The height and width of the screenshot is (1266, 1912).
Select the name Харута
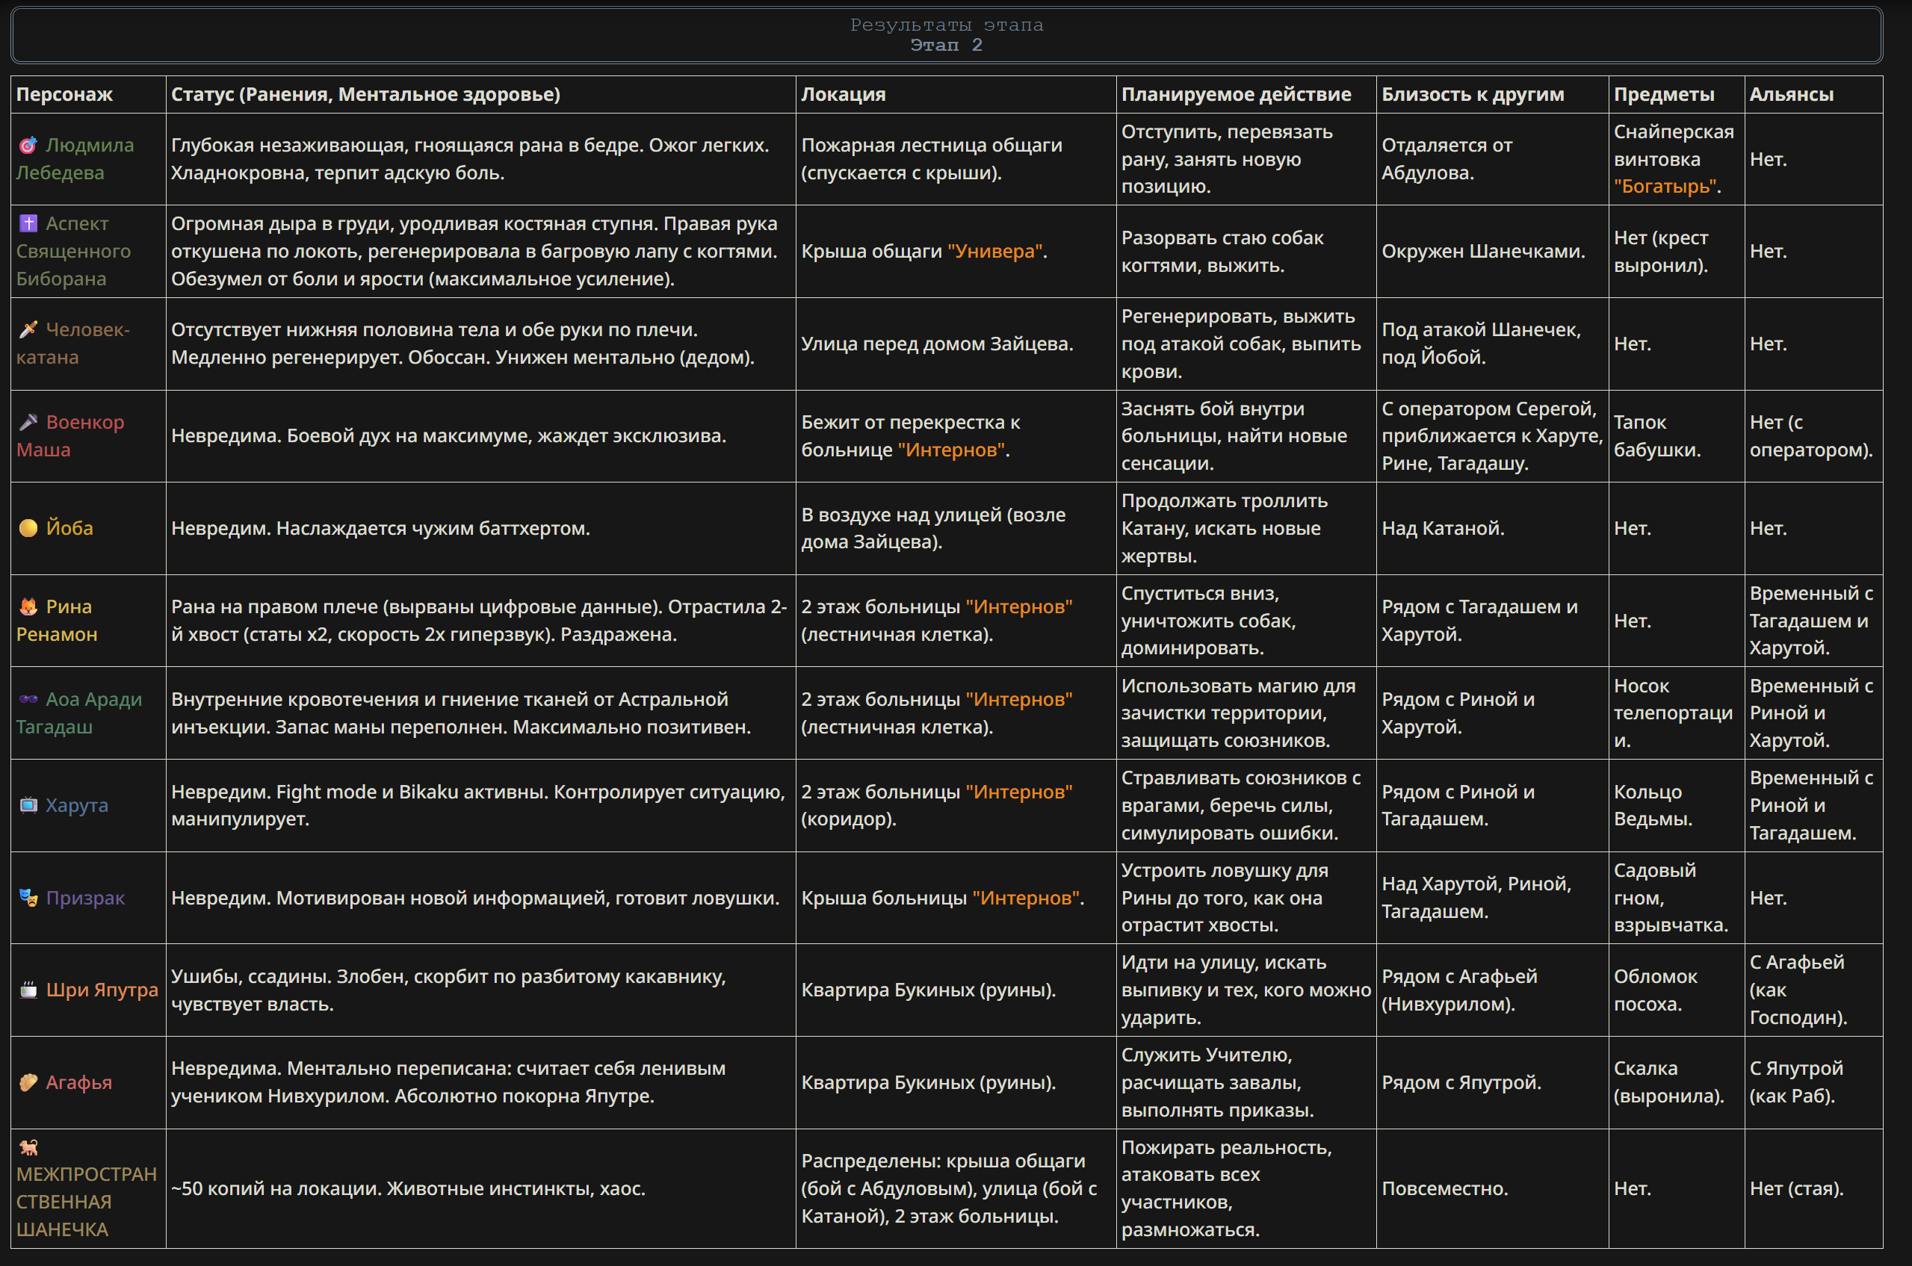[x=77, y=805]
